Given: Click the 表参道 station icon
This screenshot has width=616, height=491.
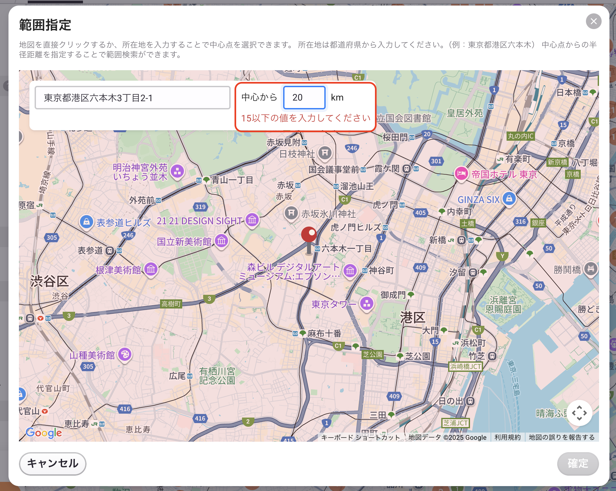Looking at the screenshot, I should (x=110, y=251).
